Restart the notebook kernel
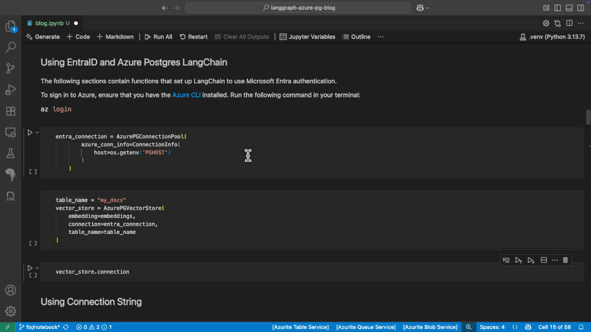The height and width of the screenshot is (332, 591). click(193, 37)
